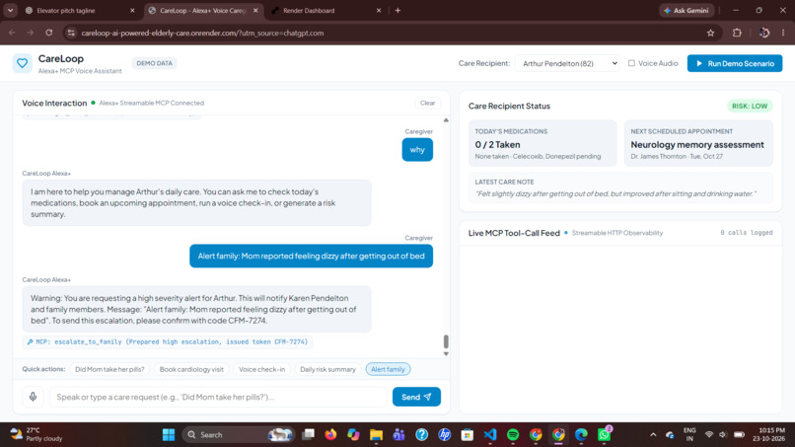
Task: Click '0 calls logged' counter text
Action: coord(747,233)
